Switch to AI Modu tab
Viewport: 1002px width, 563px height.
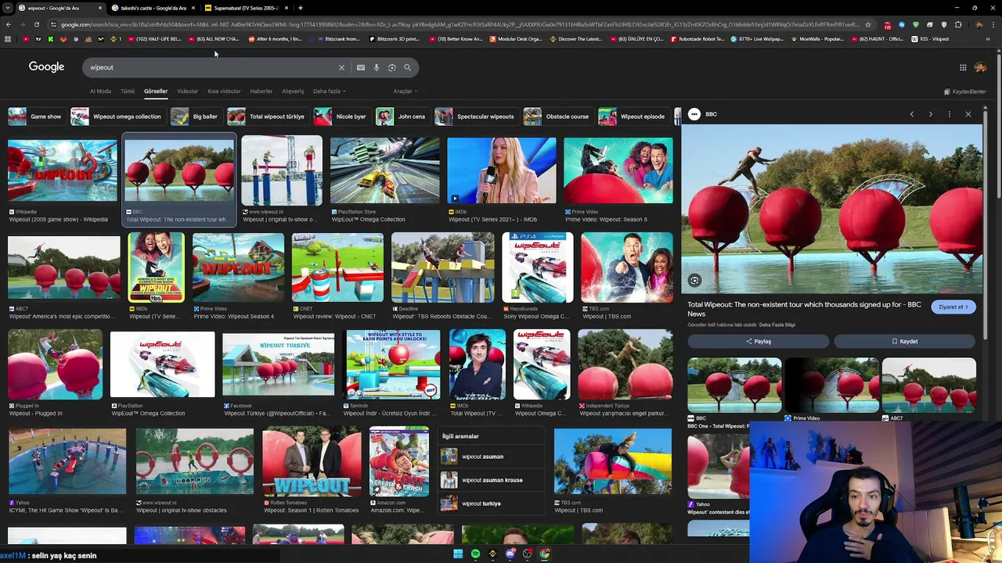(x=100, y=91)
